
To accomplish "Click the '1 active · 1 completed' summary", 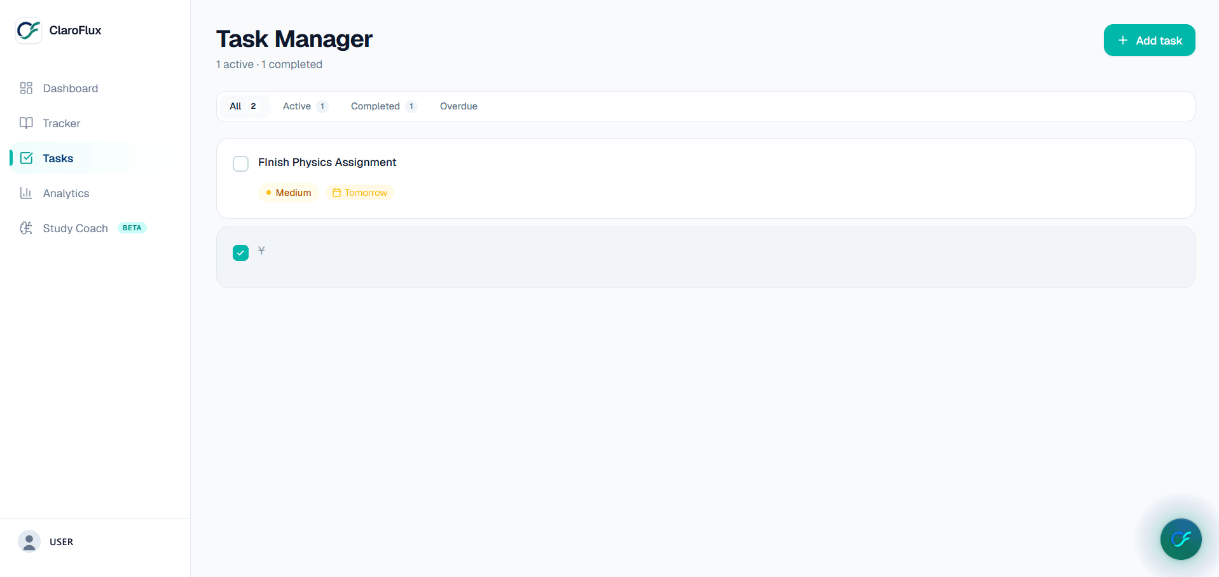I will point(269,64).
